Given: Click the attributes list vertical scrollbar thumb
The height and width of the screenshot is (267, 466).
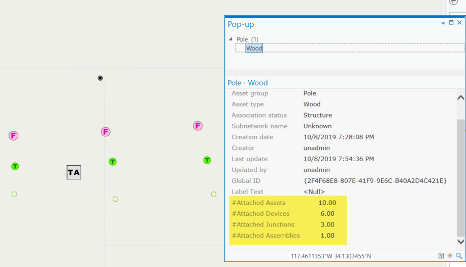Looking at the screenshot, I should pyautogui.click(x=460, y=178).
